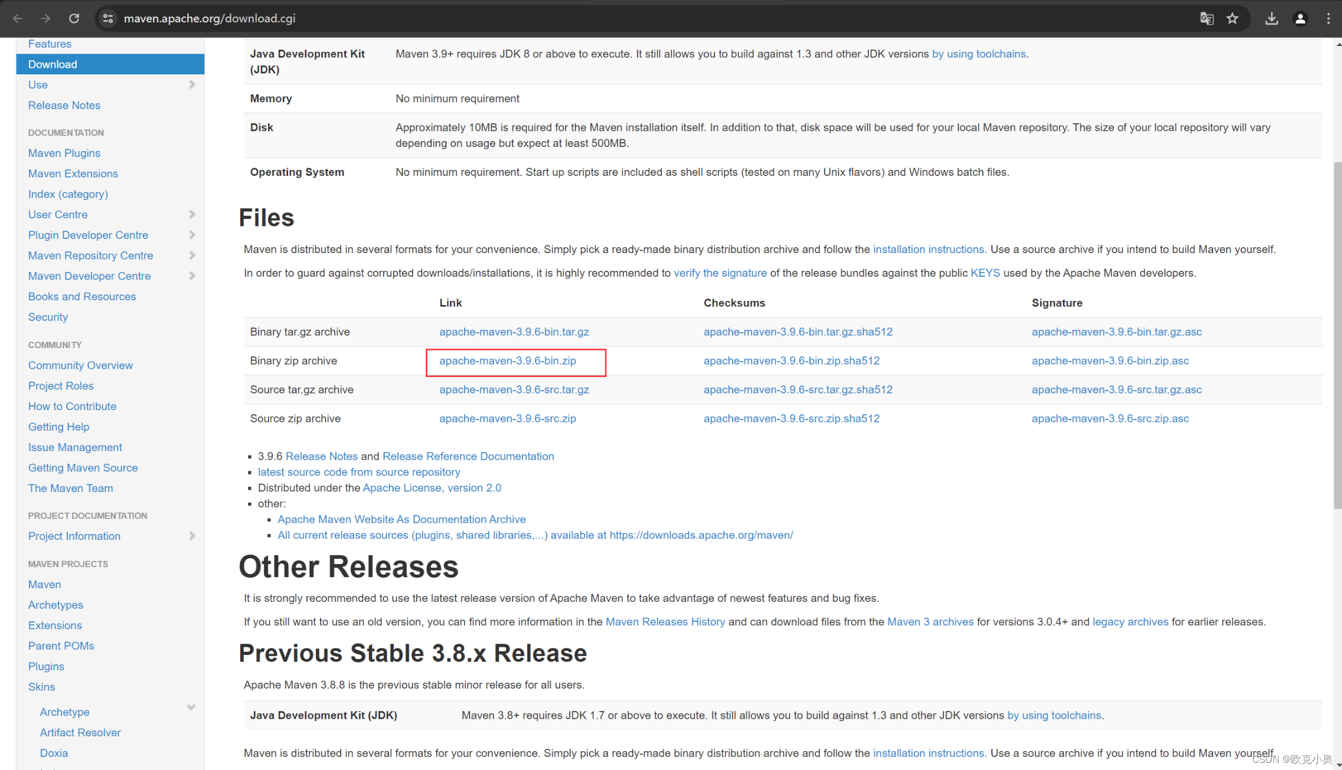1342x770 pixels.
Task: Open apache-maven-3.9.6-src.zip.sha512 checksum
Action: [791, 419]
